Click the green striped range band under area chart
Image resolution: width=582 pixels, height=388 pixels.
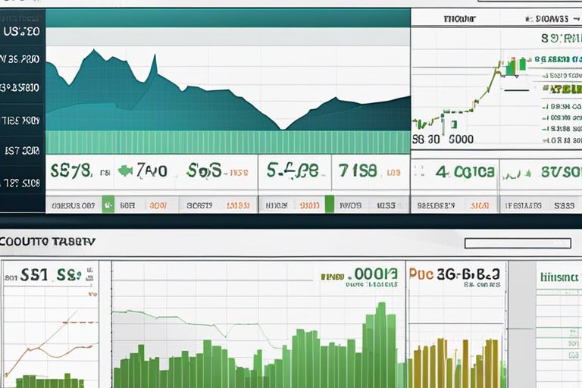coord(227,142)
